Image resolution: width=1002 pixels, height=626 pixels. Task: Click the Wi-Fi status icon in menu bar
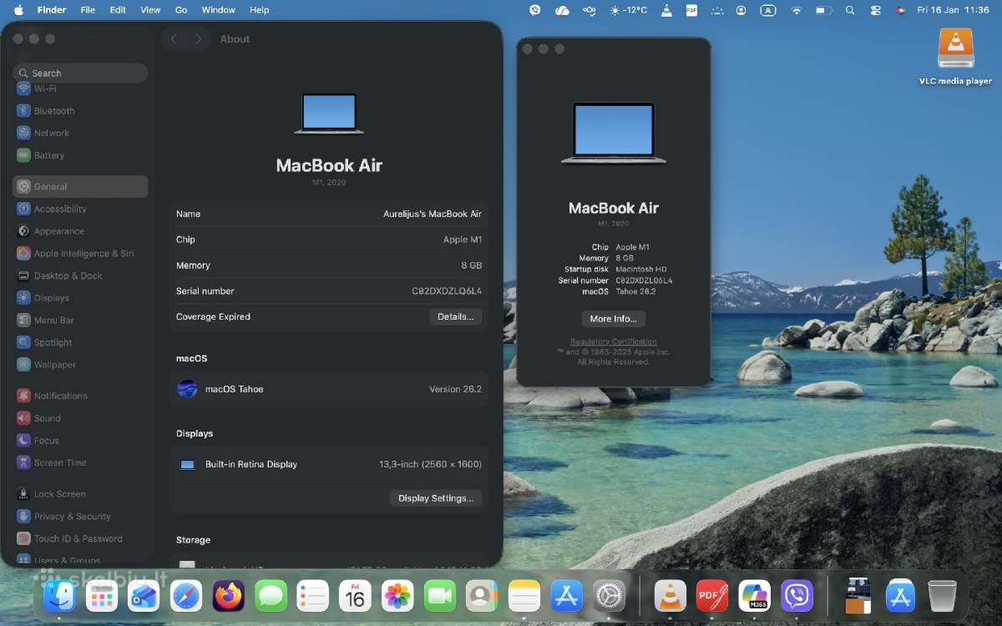click(x=797, y=10)
